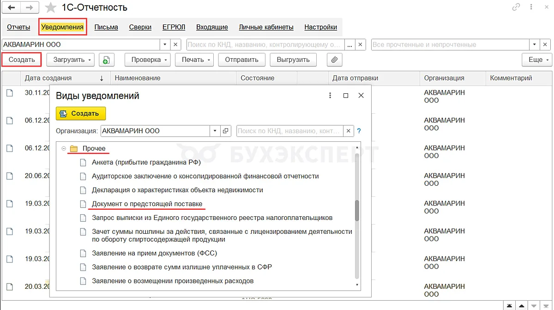Viewport: 554px width, 310px height.
Task: Open organization card icon in dialog
Action: pyautogui.click(x=226, y=131)
